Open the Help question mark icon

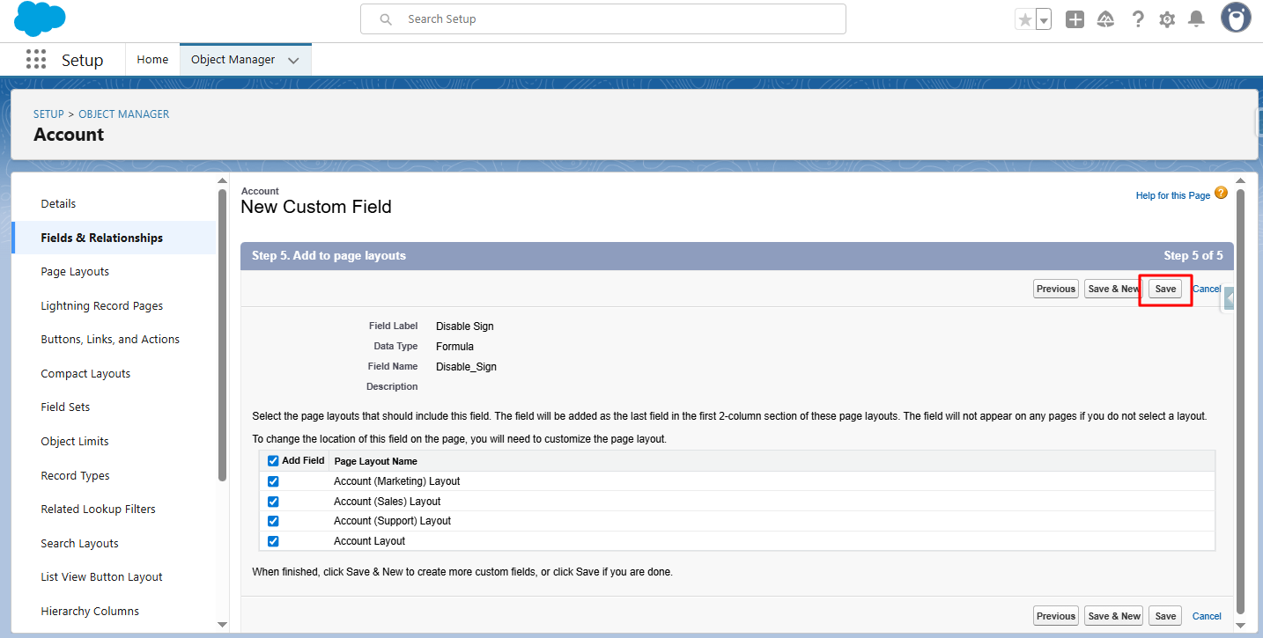1138,19
